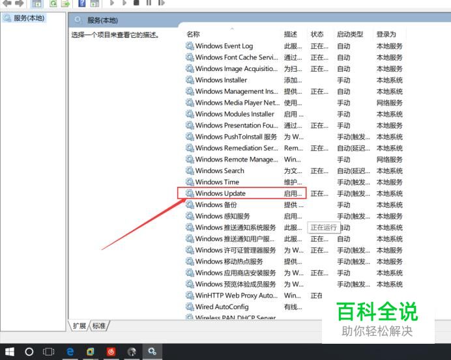Click the gear icon beside Windows Installer
Viewport: 451px width, 360px height.
(x=190, y=80)
